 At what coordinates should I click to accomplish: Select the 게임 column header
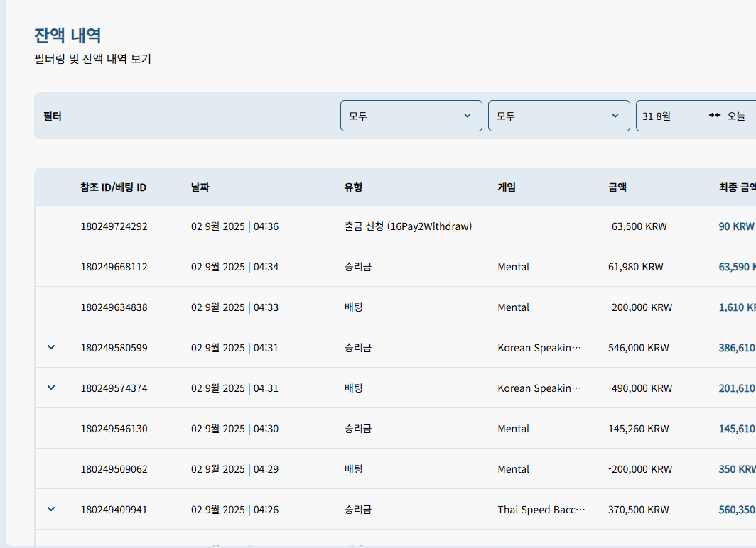(x=507, y=187)
